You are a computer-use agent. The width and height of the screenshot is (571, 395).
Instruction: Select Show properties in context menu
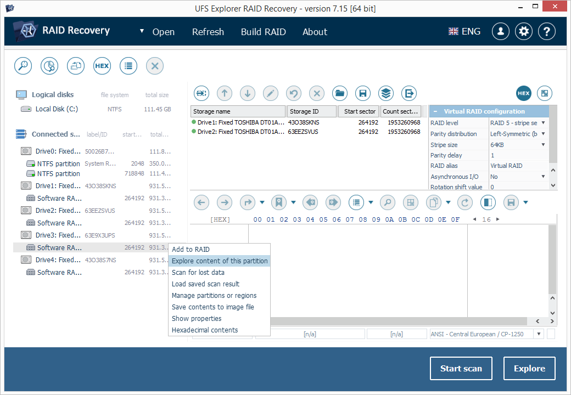(x=219, y=319)
